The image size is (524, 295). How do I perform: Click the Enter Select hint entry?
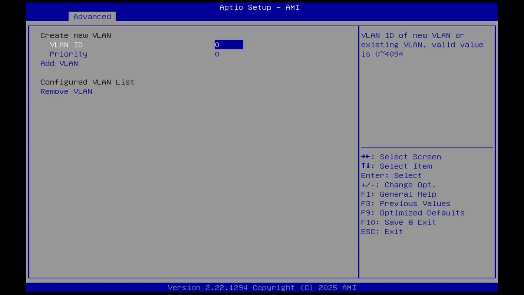click(391, 175)
